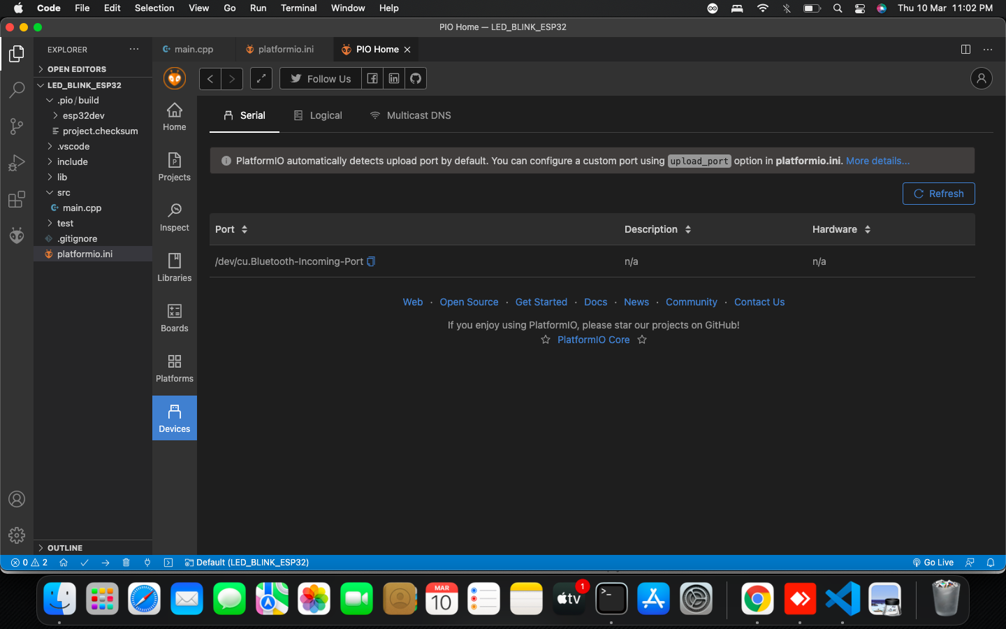Open the PlatformIO Core link

pyautogui.click(x=594, y=340)
